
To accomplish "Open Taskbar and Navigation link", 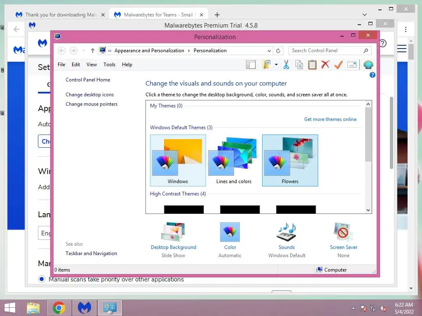I will pos(91,253).
